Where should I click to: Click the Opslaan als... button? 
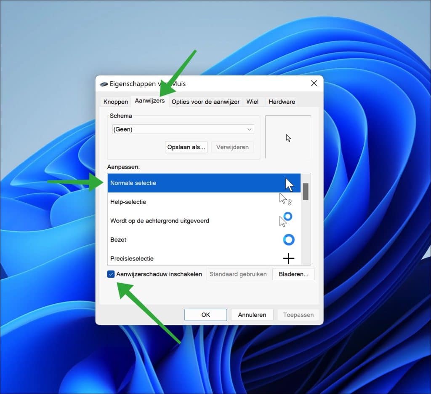(x=186, y=147)
